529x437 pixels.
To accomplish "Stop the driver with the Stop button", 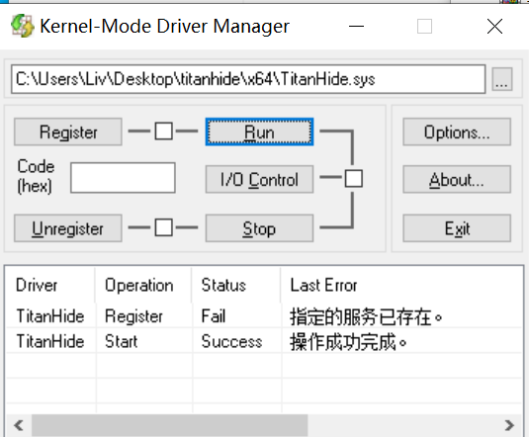I will (x=259, y=228).
